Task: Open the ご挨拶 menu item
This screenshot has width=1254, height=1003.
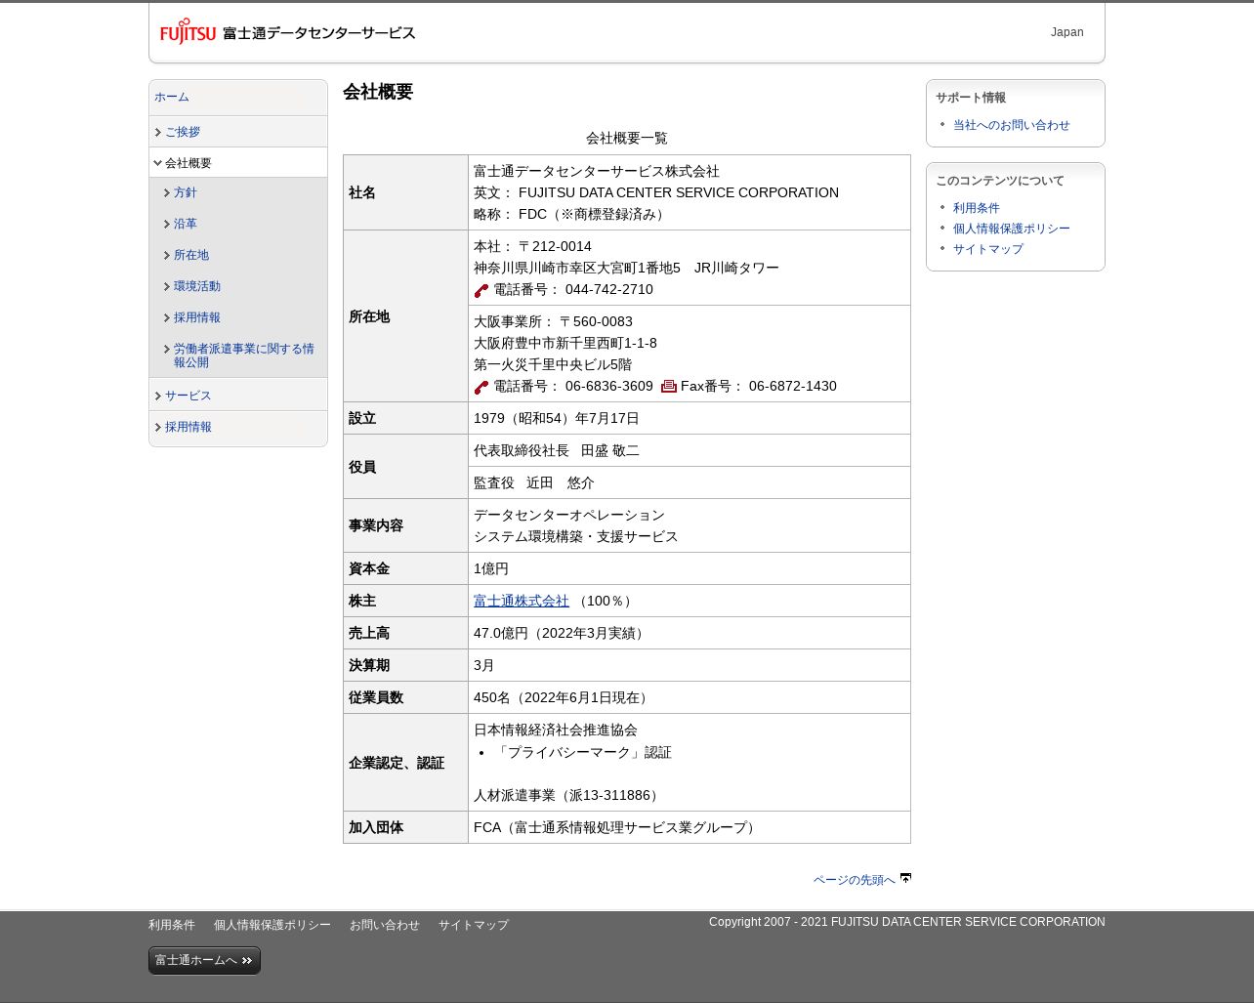Action: point(183,132)
